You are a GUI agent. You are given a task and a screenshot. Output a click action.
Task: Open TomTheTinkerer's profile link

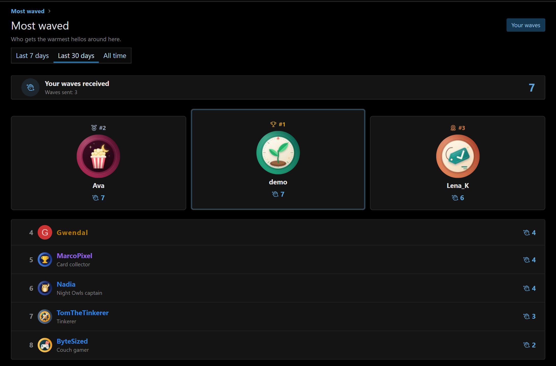tap(83, 313)
